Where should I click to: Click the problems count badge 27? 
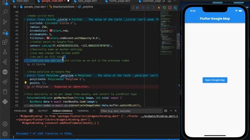pyautogui.click(x=31, y=111)
